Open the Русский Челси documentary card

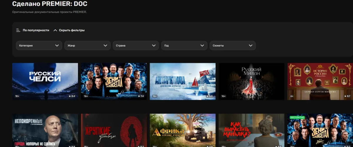(x=45, y=81)
